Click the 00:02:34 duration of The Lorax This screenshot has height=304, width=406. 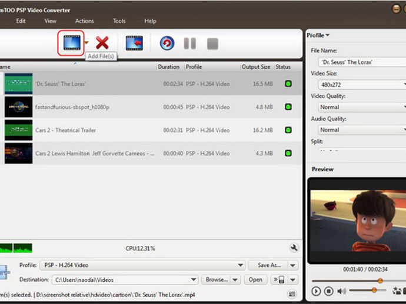click(x=173, y=84)
